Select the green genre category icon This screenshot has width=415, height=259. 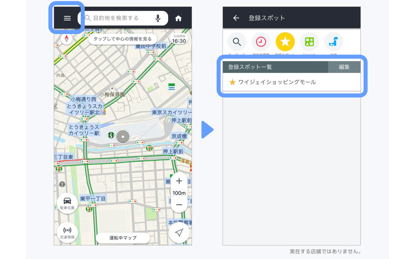[309, 42]
